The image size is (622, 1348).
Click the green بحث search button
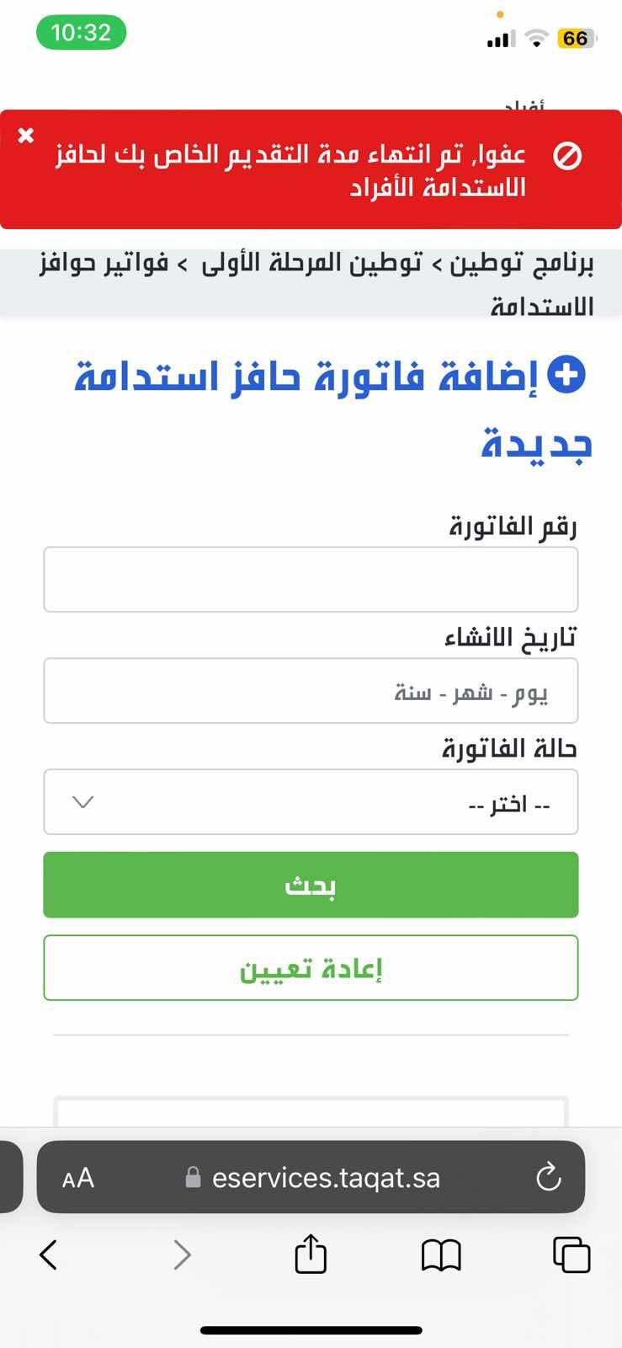tap(311, 885)
